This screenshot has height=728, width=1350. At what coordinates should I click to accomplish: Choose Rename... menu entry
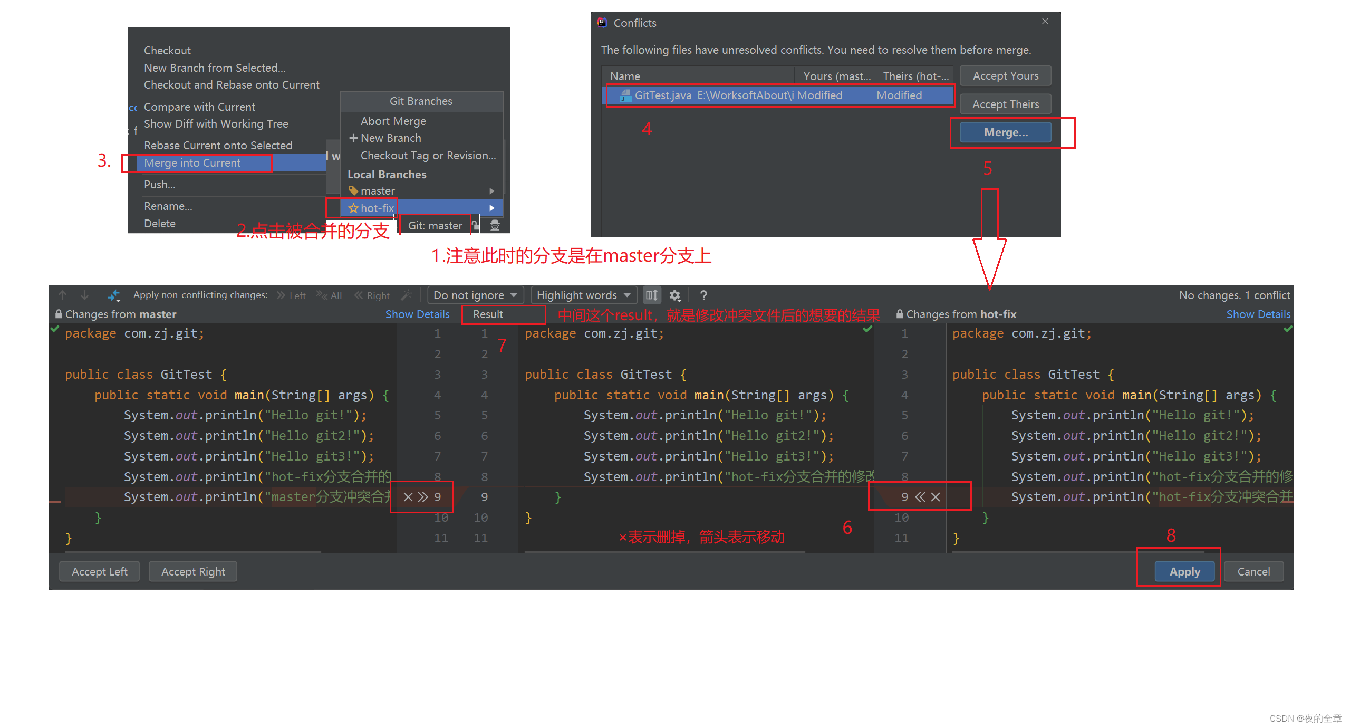231,206
